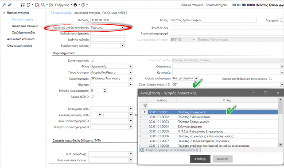Click the Κωδικός input field

[108, 20]
